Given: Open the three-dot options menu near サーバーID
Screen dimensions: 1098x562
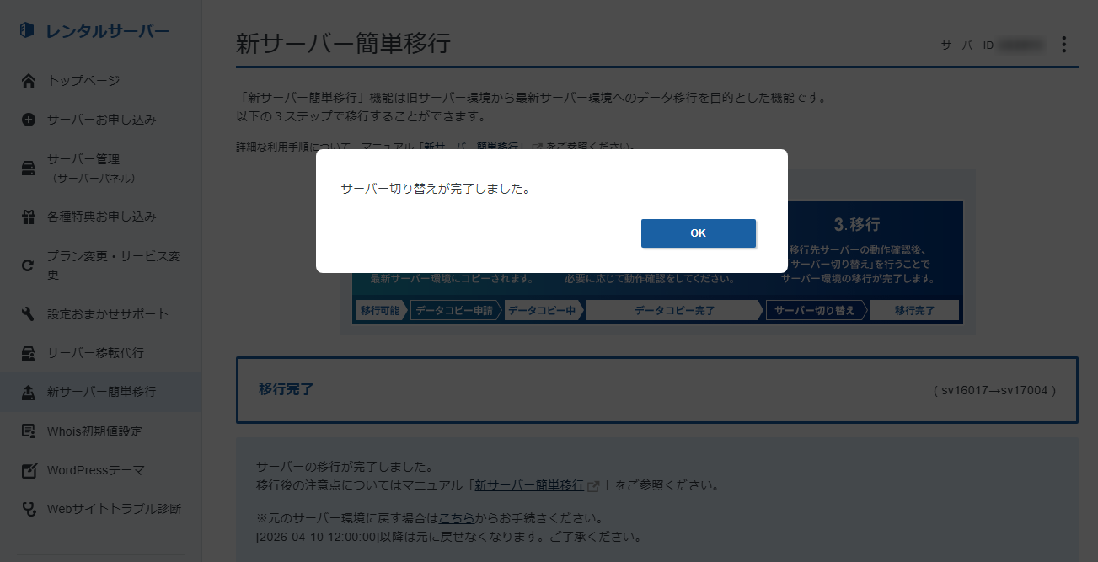Looking at the screenshot, I should point(1063,45).
